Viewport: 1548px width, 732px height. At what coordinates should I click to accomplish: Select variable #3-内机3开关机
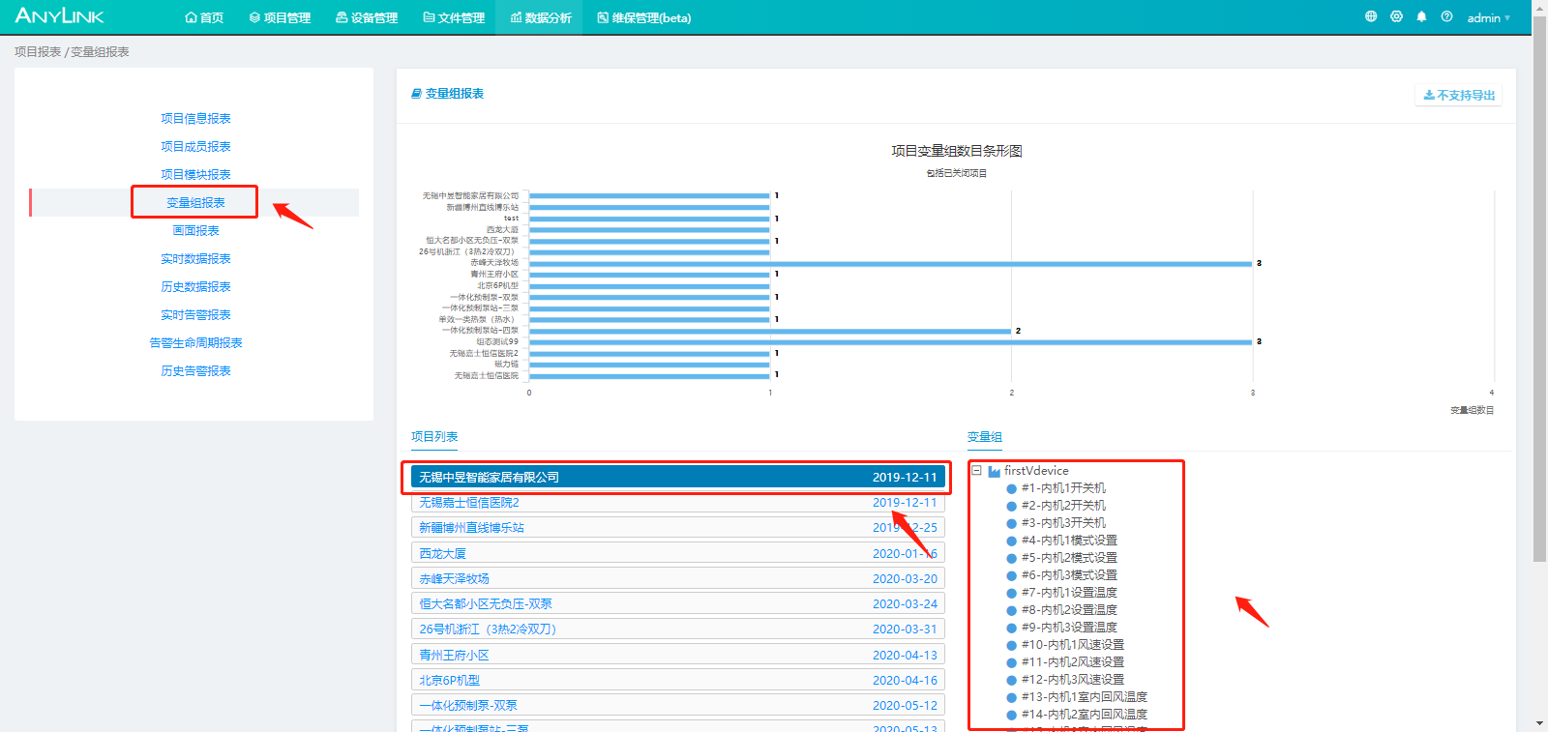1063,523
